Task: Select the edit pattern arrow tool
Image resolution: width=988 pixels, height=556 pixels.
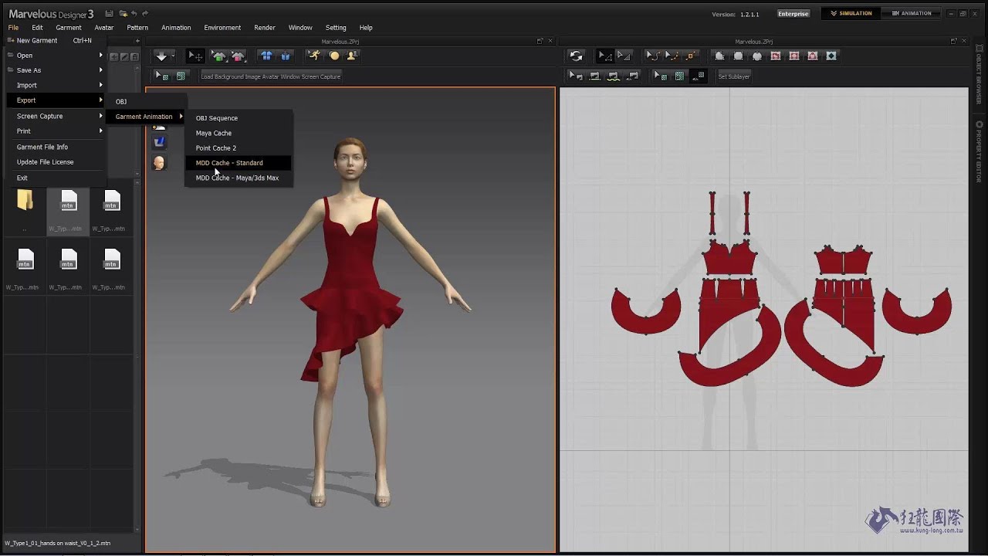Action: click(x=624, y=56)
